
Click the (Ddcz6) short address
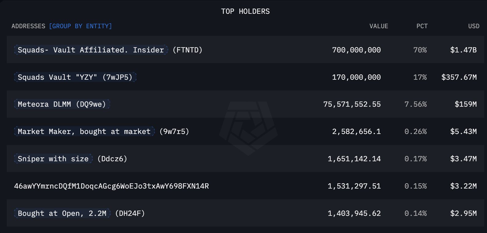pyautogui.click(x=112, y=159)
